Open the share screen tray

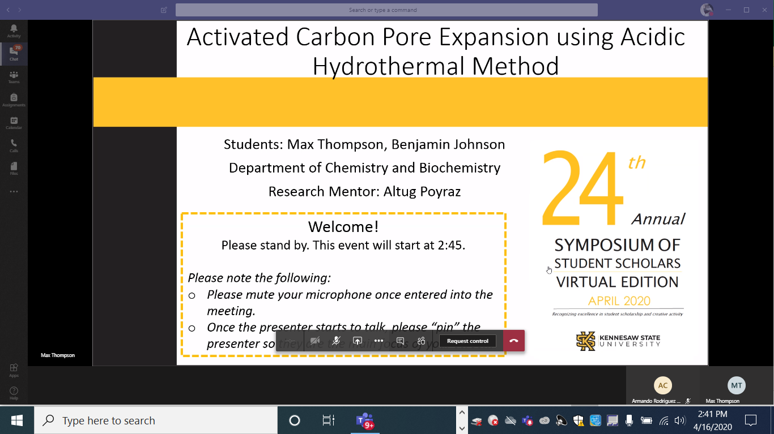(x=358, y=341)
